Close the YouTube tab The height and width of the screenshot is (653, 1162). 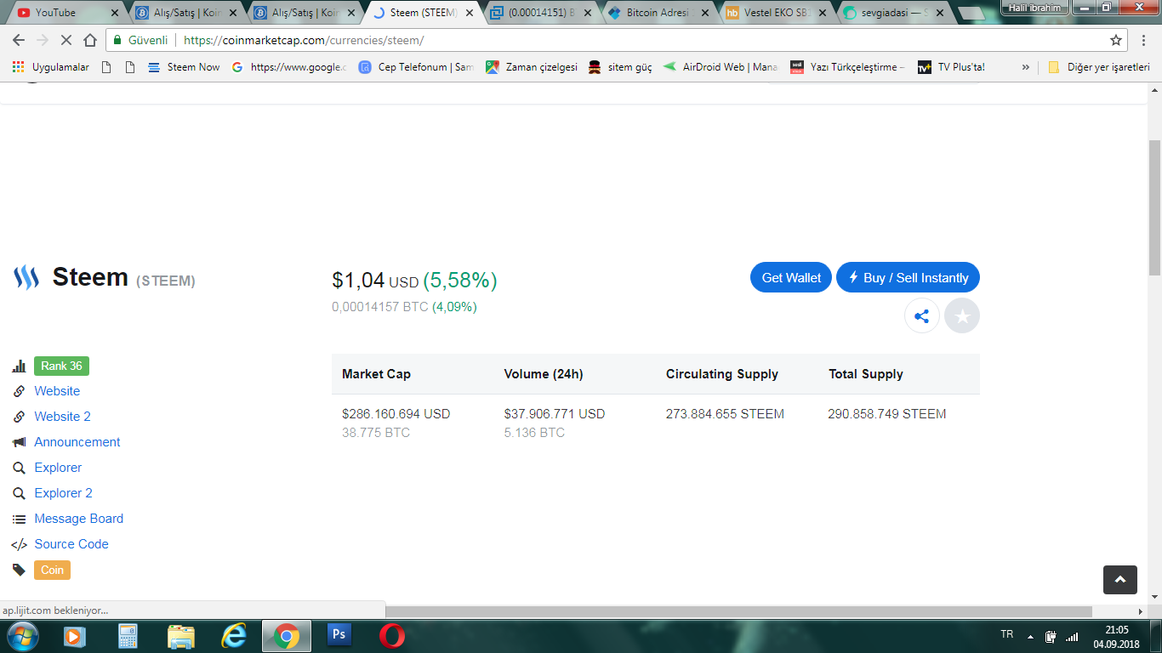(115, 13)
